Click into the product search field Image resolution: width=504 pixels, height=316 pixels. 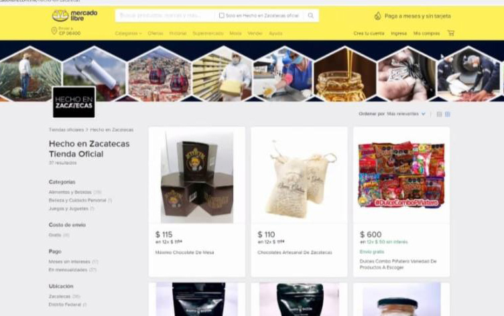pyautogui.click(x=165, y=15)
